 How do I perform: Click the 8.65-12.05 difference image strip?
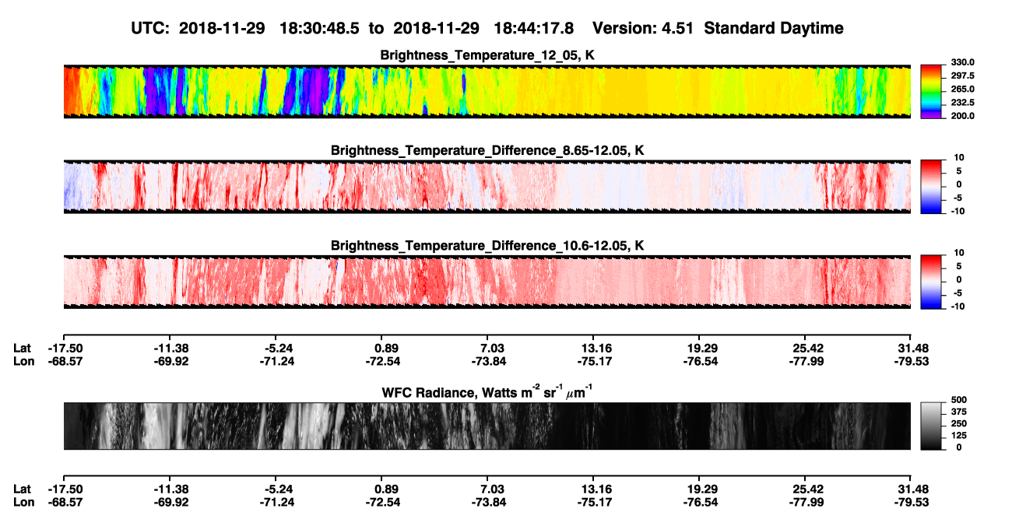487,187
